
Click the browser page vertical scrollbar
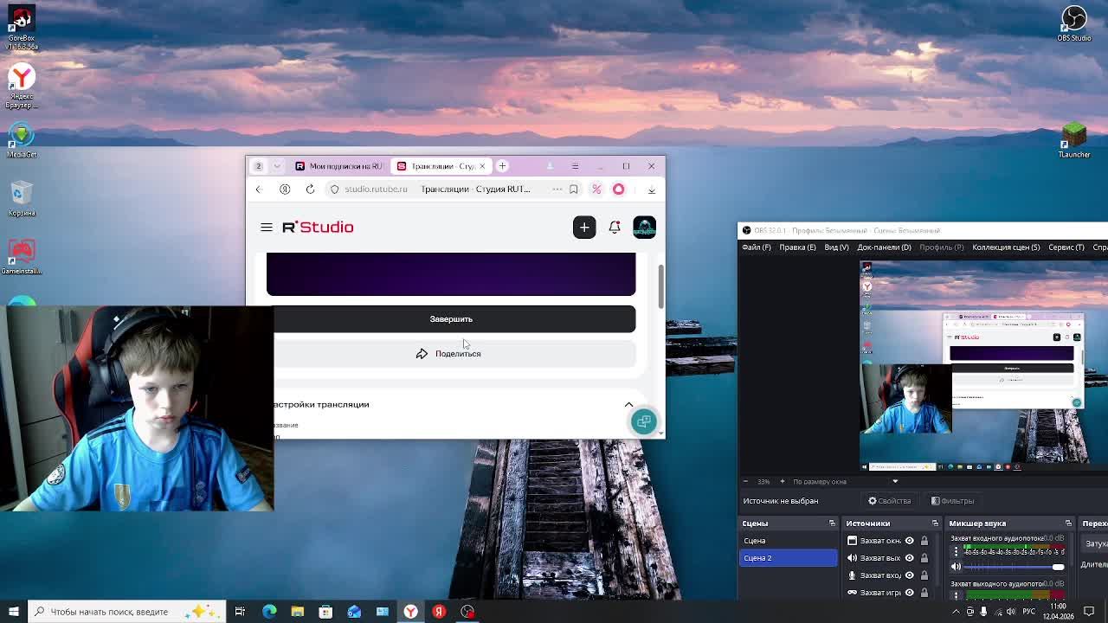tap(661, 287)
